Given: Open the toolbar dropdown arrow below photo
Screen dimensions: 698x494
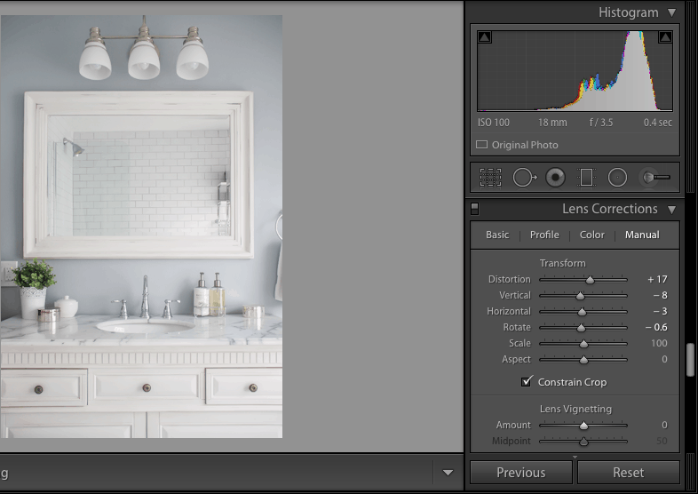Looking at the screenshot, I should (x=448, y=473).
